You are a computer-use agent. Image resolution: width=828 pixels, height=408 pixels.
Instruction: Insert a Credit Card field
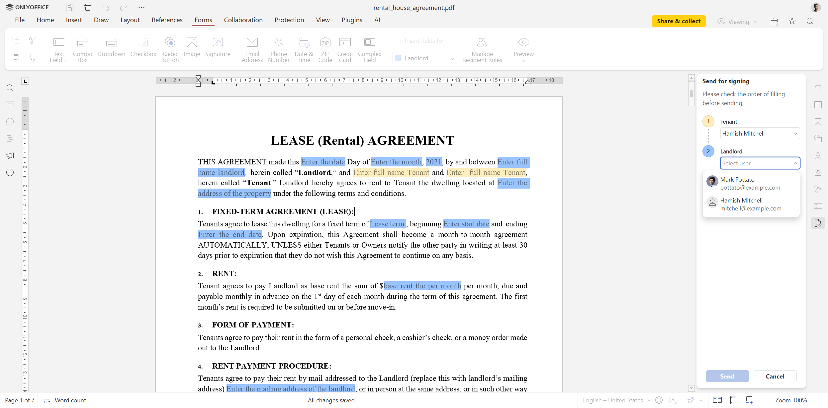345,50
